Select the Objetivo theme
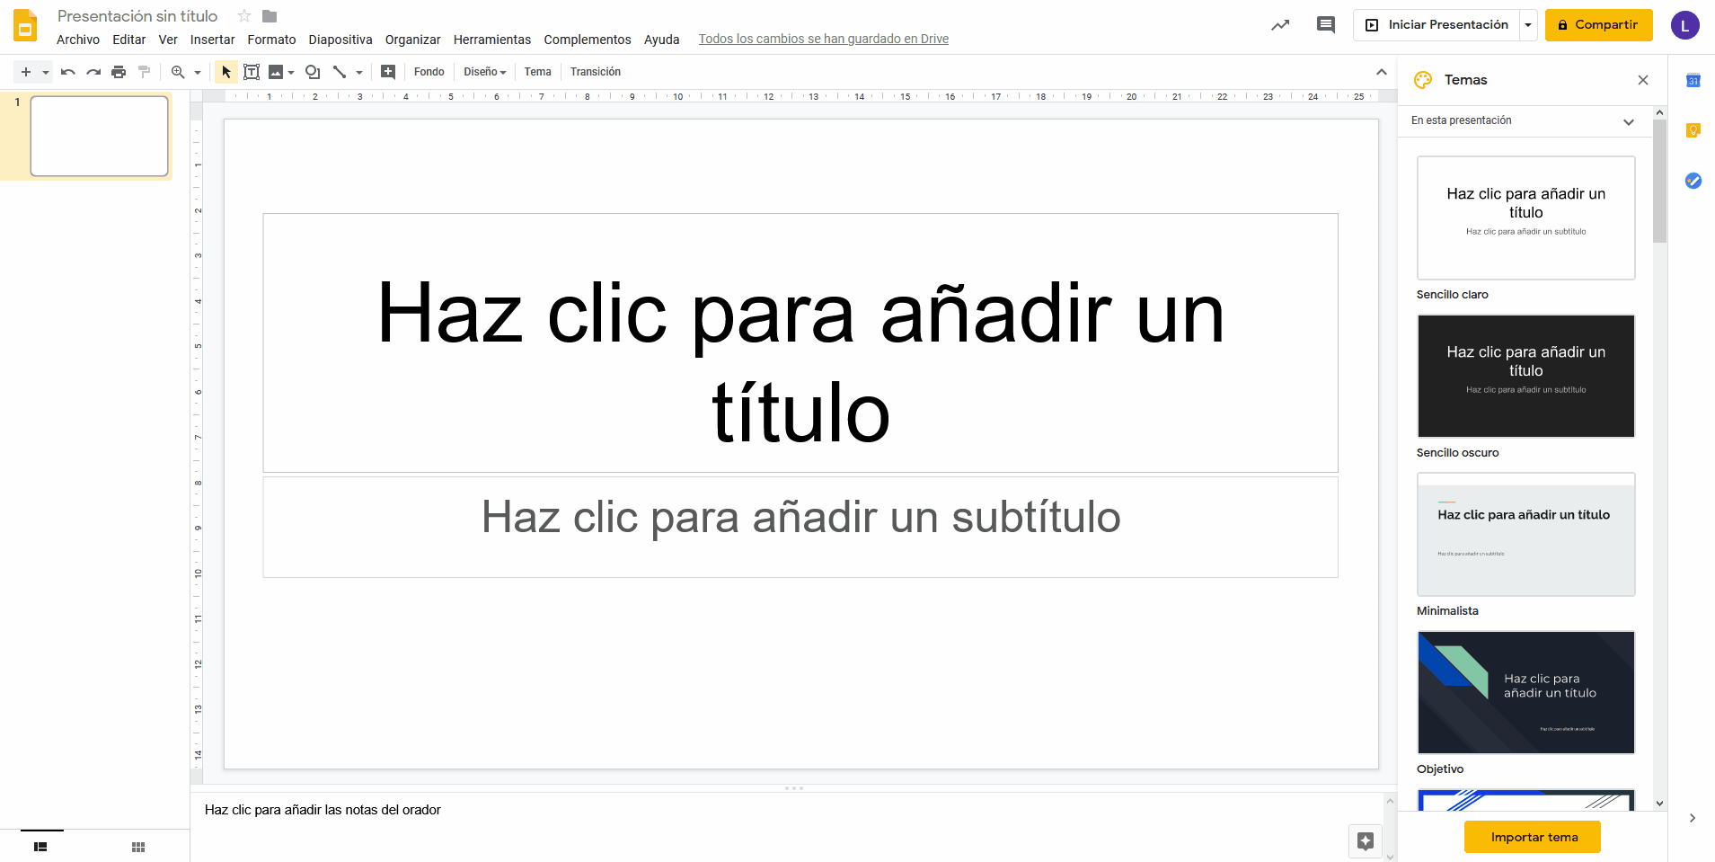This screenshot has width=1715, height=862. pyautogui.click(x=1526, y=692)
